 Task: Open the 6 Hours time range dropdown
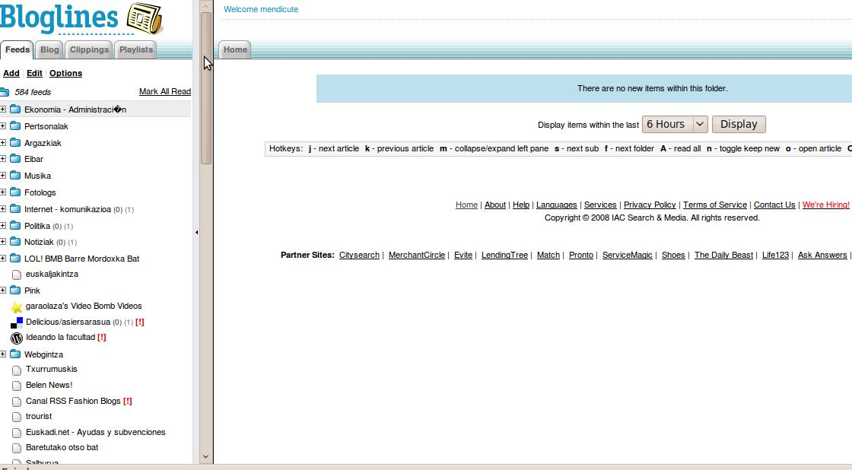(675, 124)
